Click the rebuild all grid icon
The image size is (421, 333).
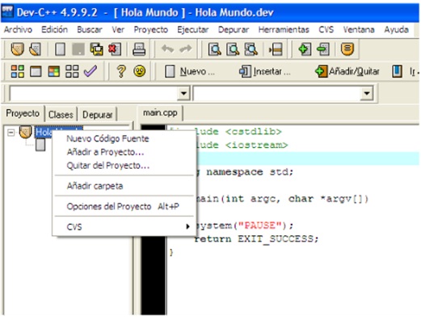tap(72, 71)
